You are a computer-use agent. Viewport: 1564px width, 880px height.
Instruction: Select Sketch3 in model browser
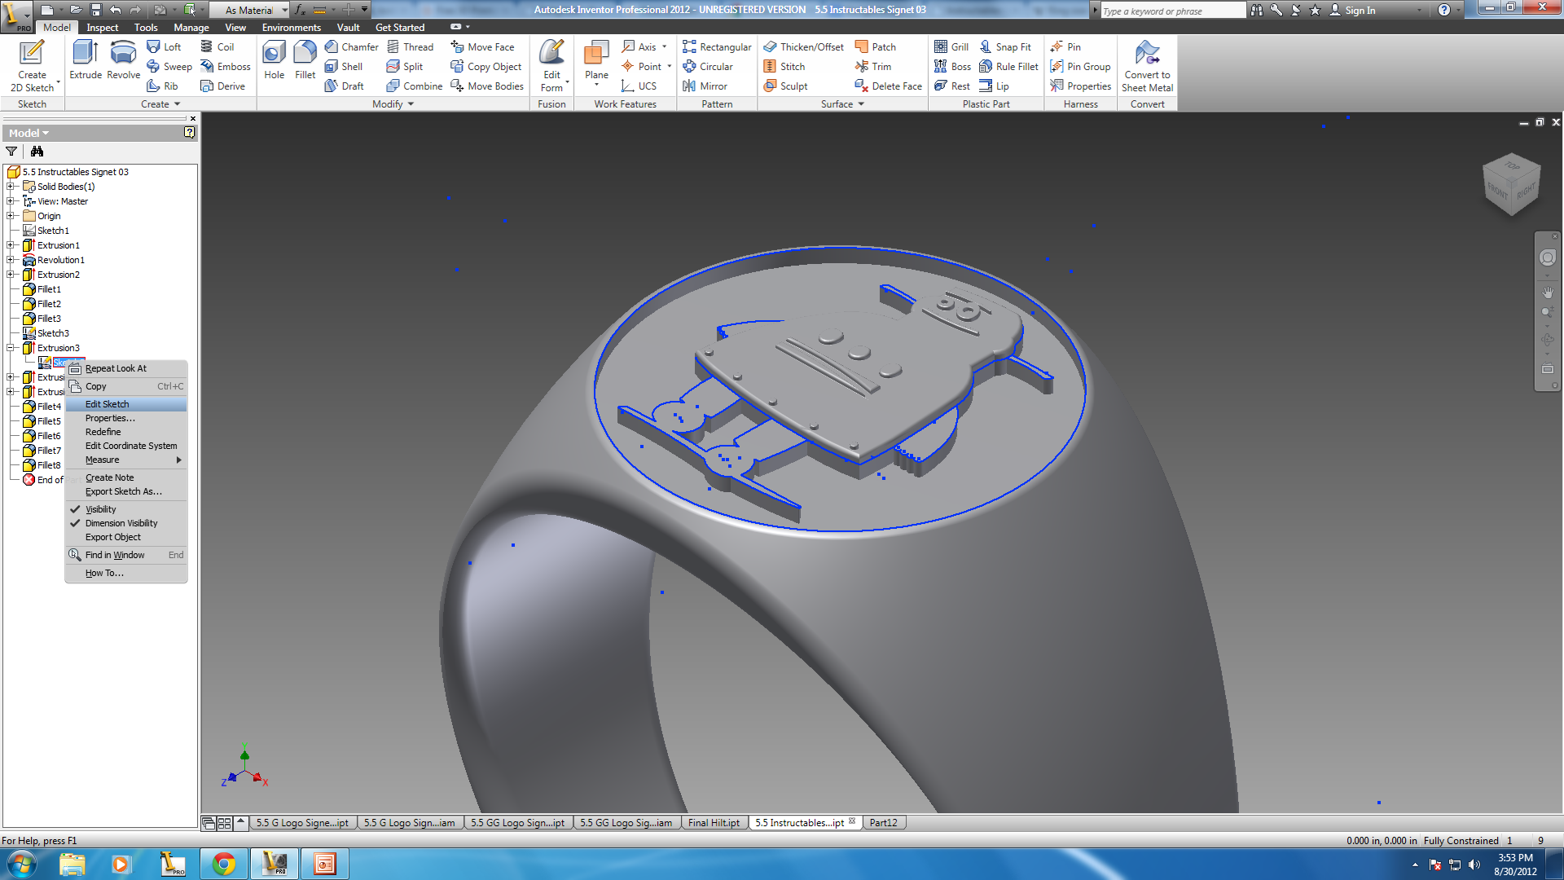(53, 333)
